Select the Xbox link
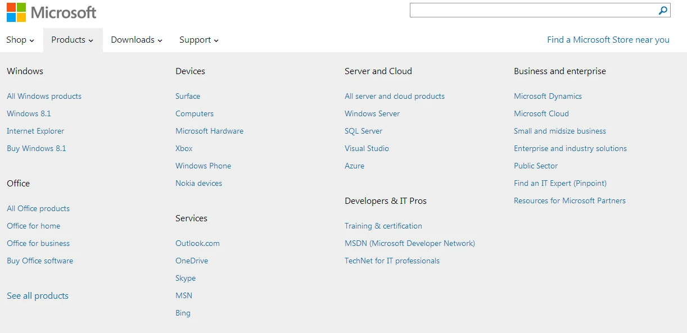This screenshot has width=687, height=333. click(x=184, y=148)
